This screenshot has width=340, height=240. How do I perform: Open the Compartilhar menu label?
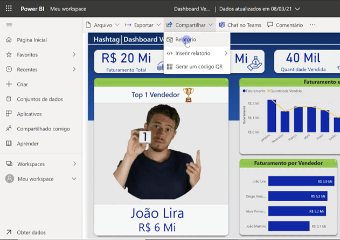coord(190,25)
